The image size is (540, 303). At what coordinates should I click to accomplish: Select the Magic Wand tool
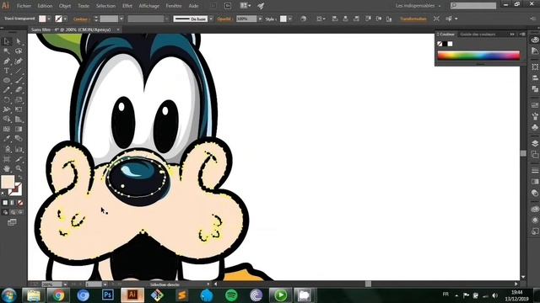7,50
